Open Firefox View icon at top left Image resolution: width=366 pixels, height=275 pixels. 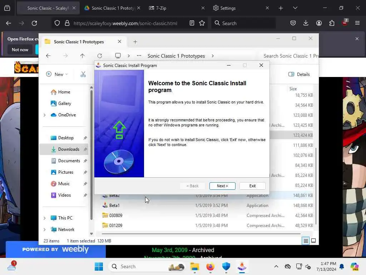coord(7,8)
